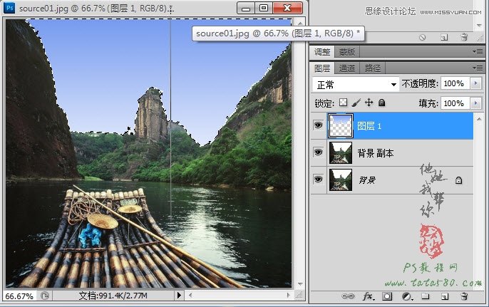
Task: Select the 背景 副本 layer name
Action: pos(376,153)
